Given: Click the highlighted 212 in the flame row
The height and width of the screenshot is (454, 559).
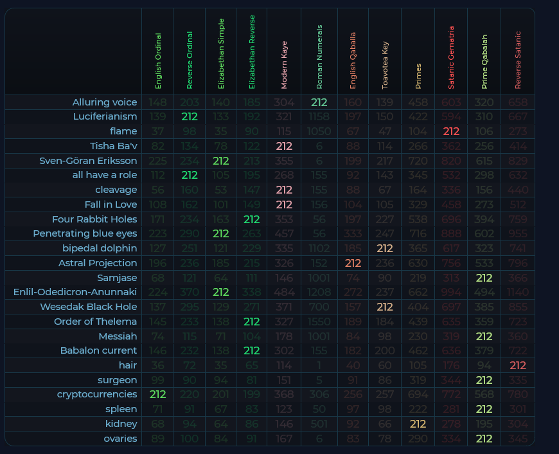Looking at the screenshot, I should [x=451, y=131].
